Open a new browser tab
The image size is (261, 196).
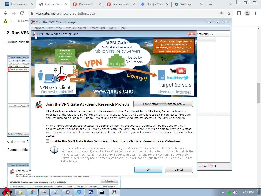click(211, 4)
